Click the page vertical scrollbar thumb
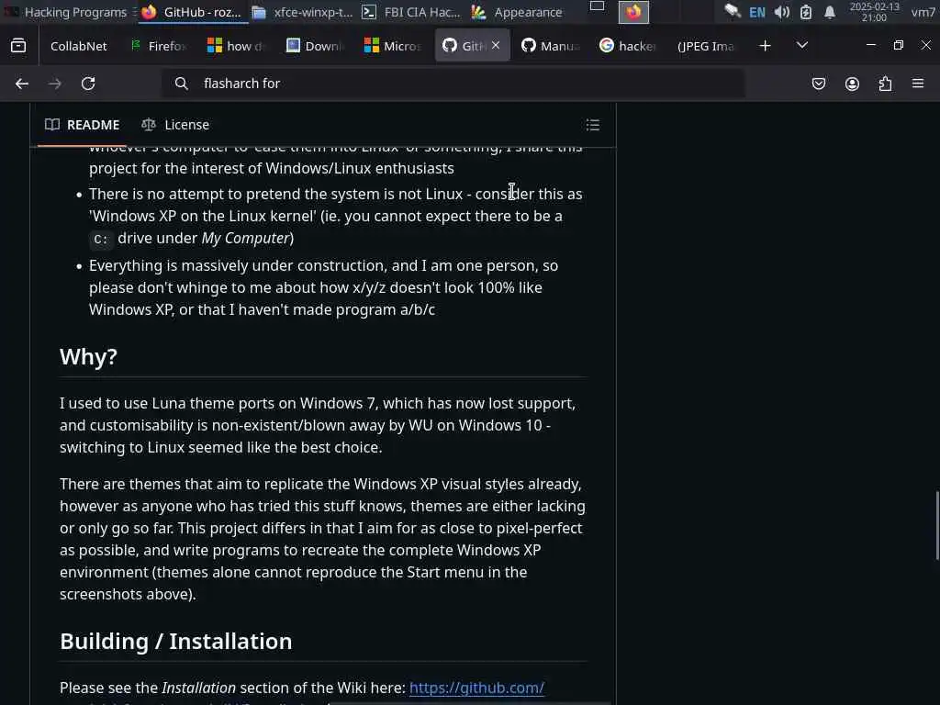 pyautogui.click(x=937, y=525)
